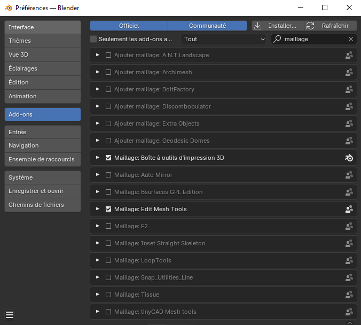Open the hamburger preferences menu

[10, 315]
